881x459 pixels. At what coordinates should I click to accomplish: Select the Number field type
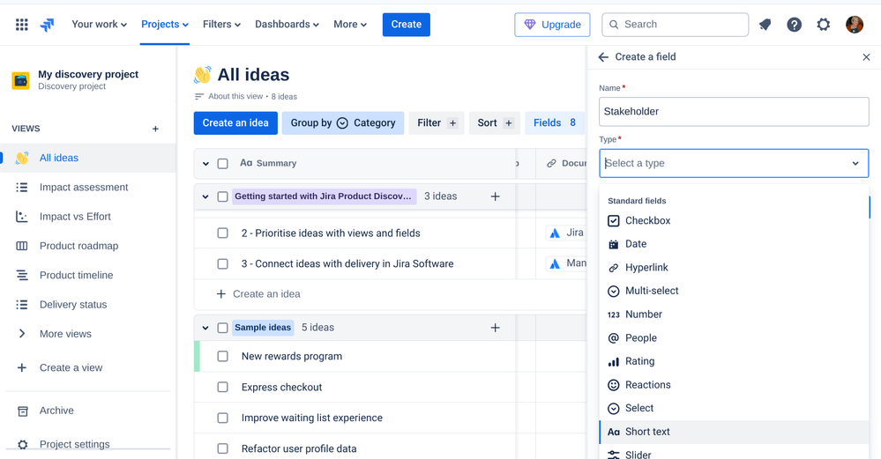click(734, 315)
